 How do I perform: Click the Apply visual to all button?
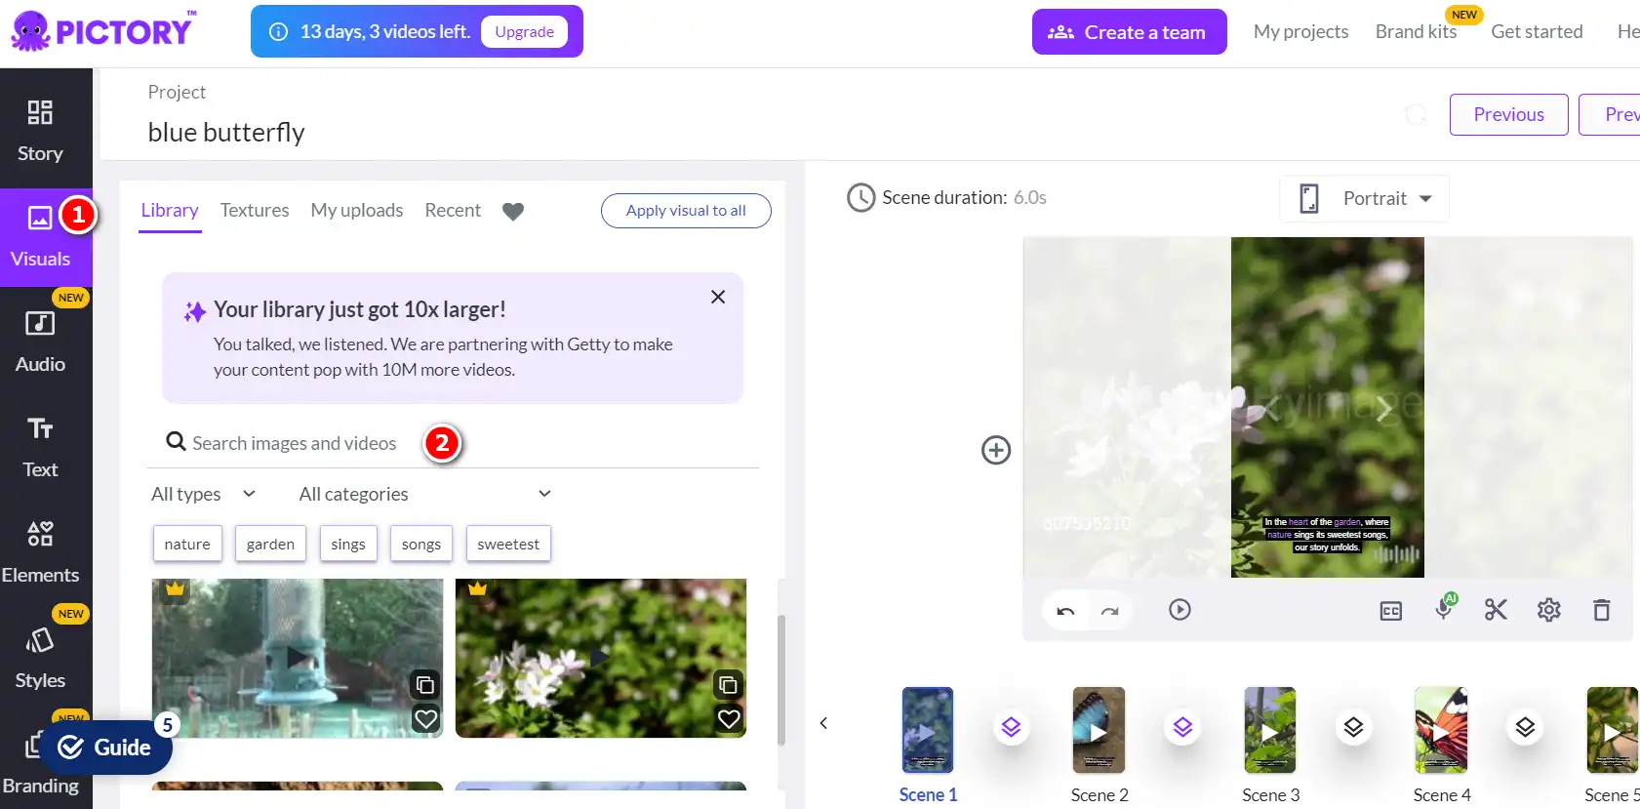click(x=686, y=211)
